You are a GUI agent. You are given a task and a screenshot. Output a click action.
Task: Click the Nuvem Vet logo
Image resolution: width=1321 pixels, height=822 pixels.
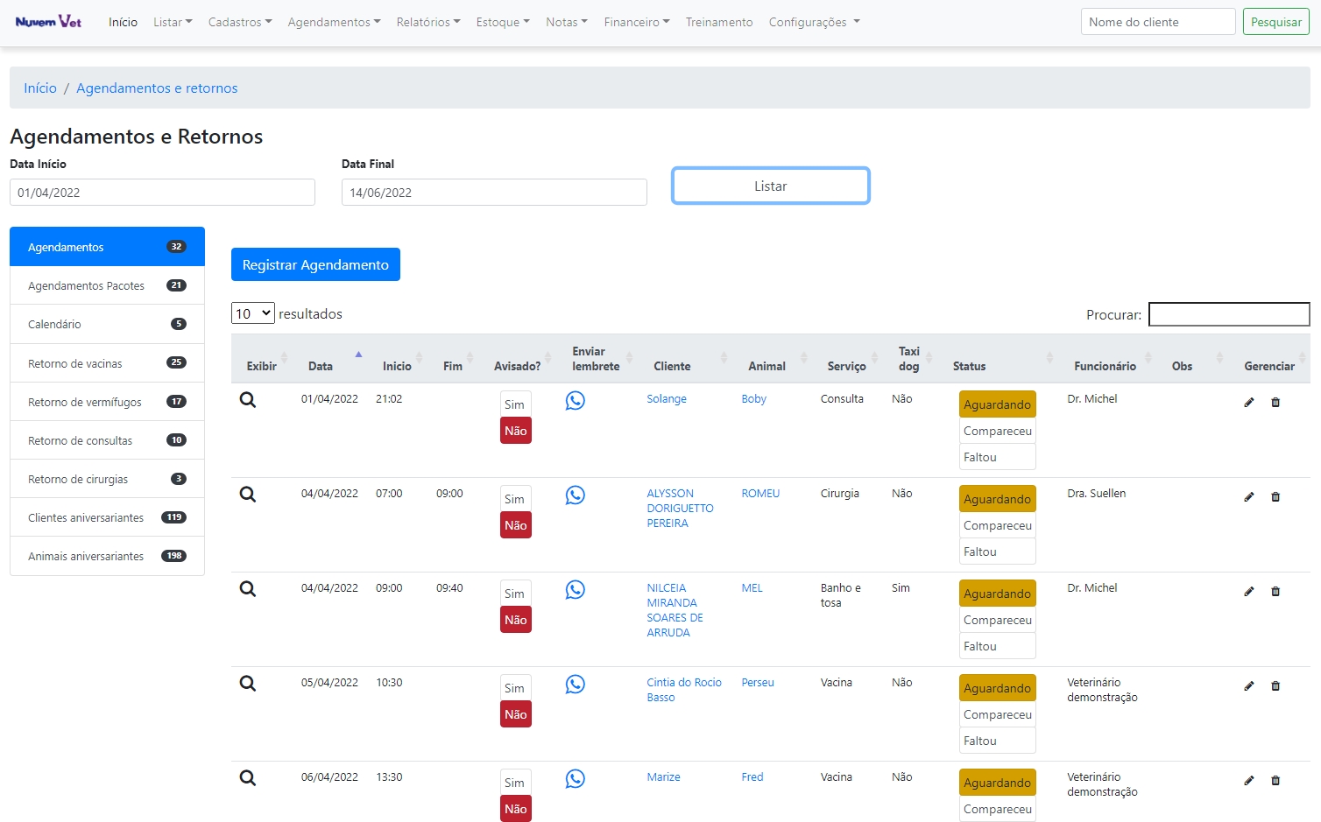(48, 22)
